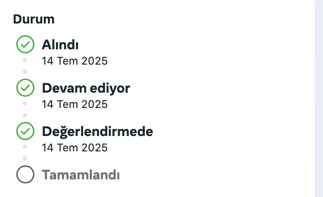This screenshot has width=323, height=197.
Task: Click the connector dot directly below Alındı checkmark
Action: [x=25, y=60]
